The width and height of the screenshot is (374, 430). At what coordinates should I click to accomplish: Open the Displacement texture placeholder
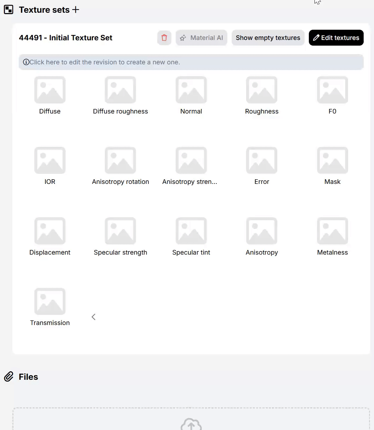50,231
